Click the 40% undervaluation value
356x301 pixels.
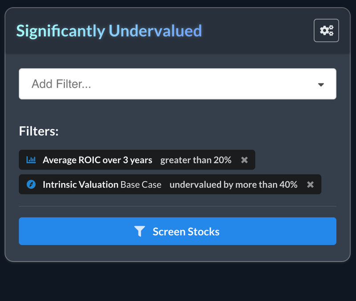pos(288,185)
